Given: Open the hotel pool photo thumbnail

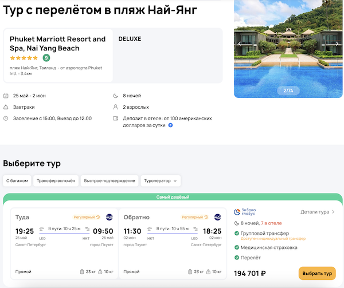Looking at the screenshot, I should (288, 49).
